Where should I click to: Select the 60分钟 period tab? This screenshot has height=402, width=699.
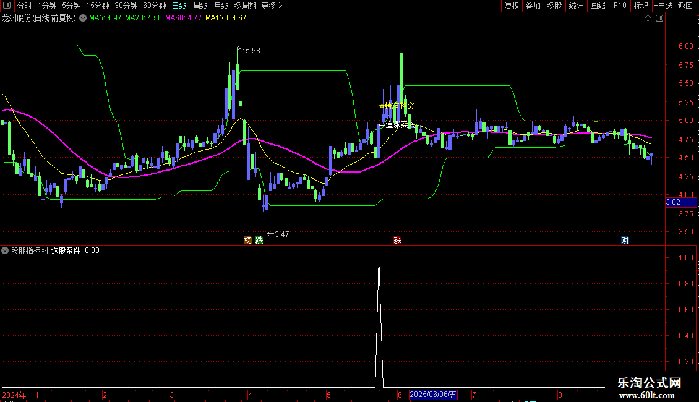[x=155, y=6]
